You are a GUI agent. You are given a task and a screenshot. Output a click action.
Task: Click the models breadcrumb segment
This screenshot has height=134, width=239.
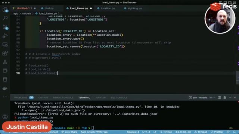click(26, 13)
